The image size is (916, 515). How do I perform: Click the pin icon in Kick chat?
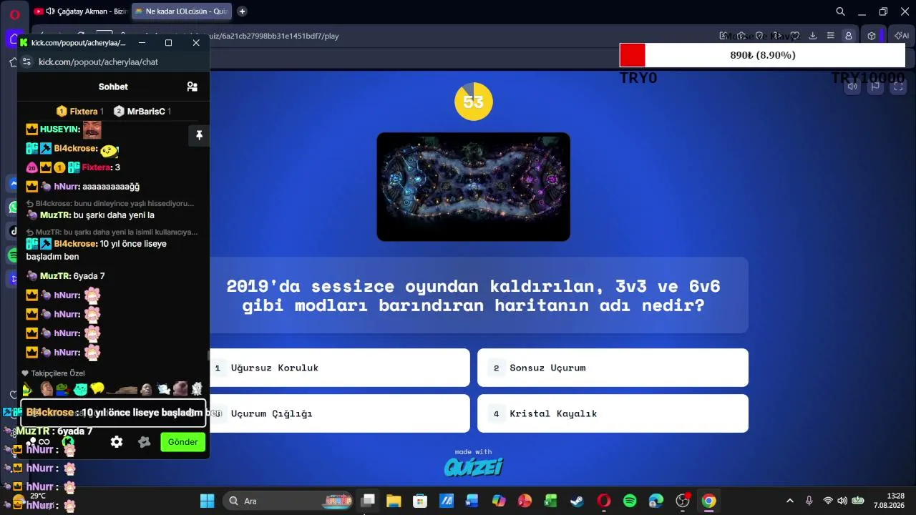point(199,135)
